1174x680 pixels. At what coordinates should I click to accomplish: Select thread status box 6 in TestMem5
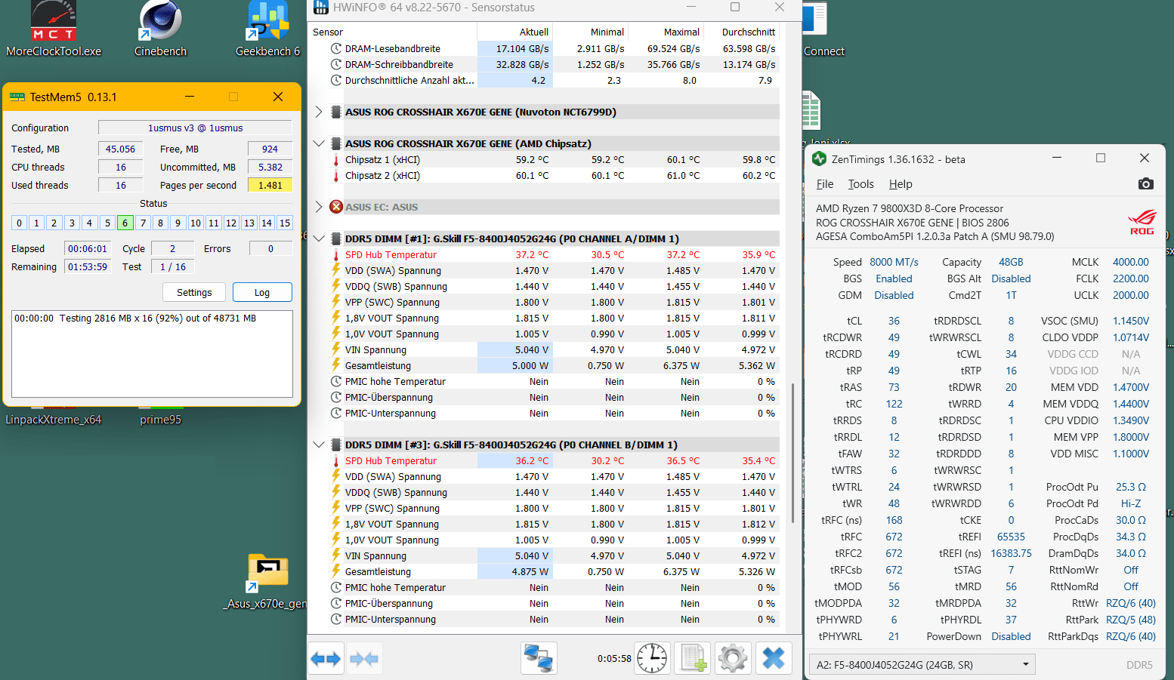pos(125,223)
